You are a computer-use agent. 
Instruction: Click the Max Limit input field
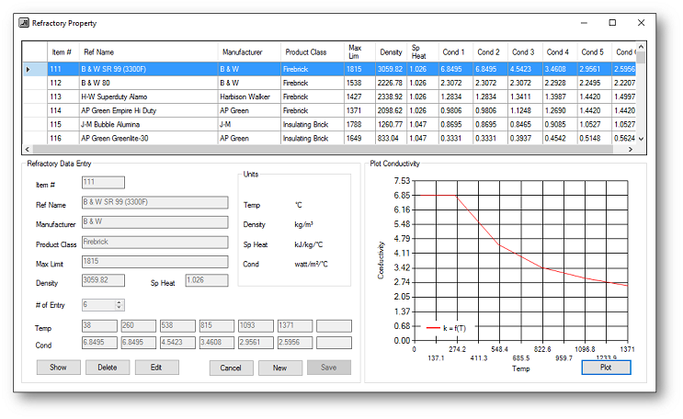click(155, 262)
